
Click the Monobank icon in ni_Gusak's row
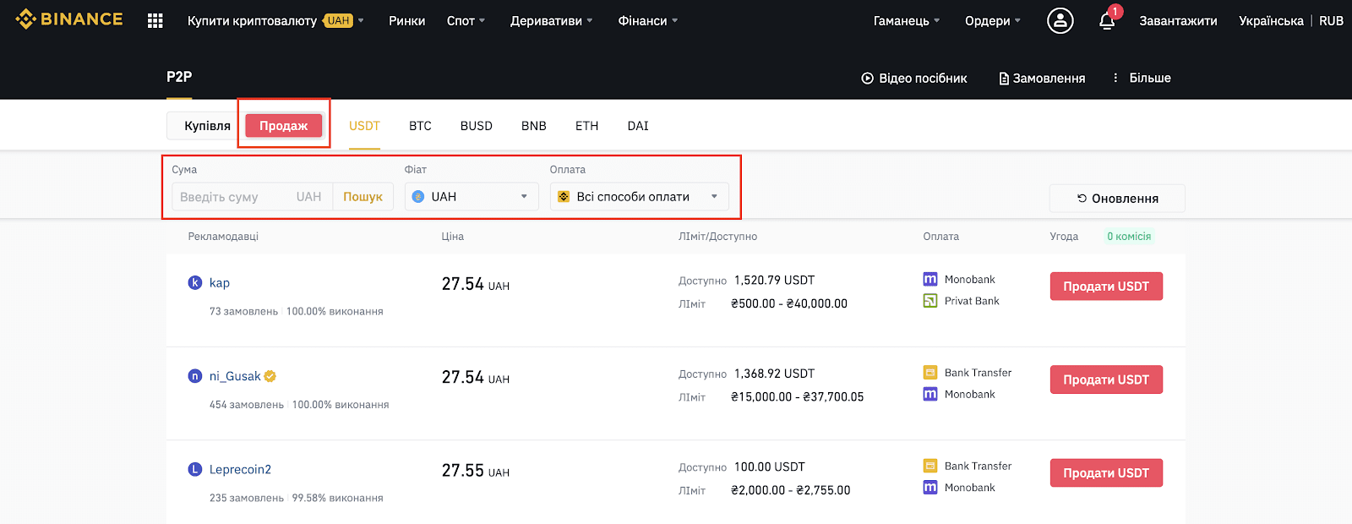click(x=930, y=395)
